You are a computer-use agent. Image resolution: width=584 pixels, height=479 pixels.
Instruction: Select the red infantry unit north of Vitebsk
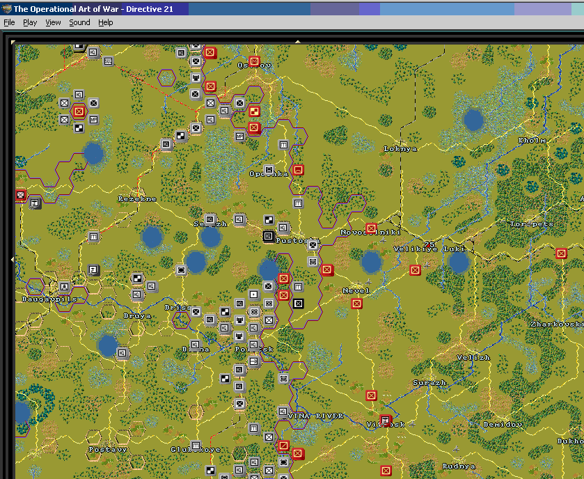371,395
